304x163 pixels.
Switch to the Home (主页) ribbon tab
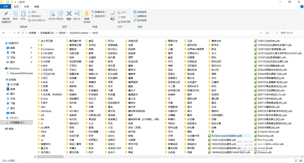point(17,7)
